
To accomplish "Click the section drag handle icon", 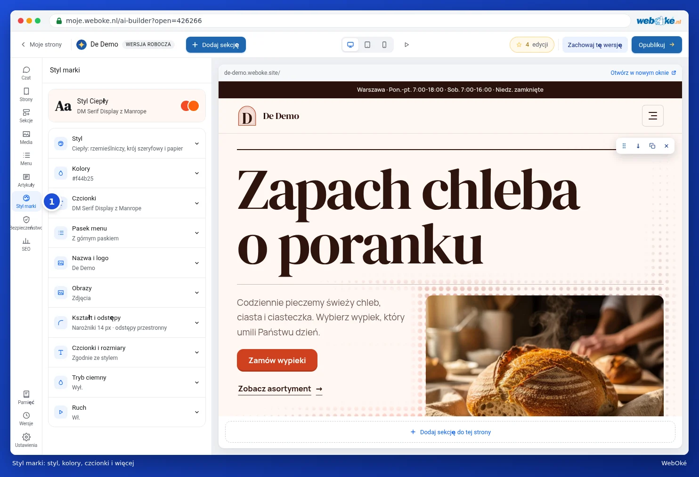I will pos(624,146).
